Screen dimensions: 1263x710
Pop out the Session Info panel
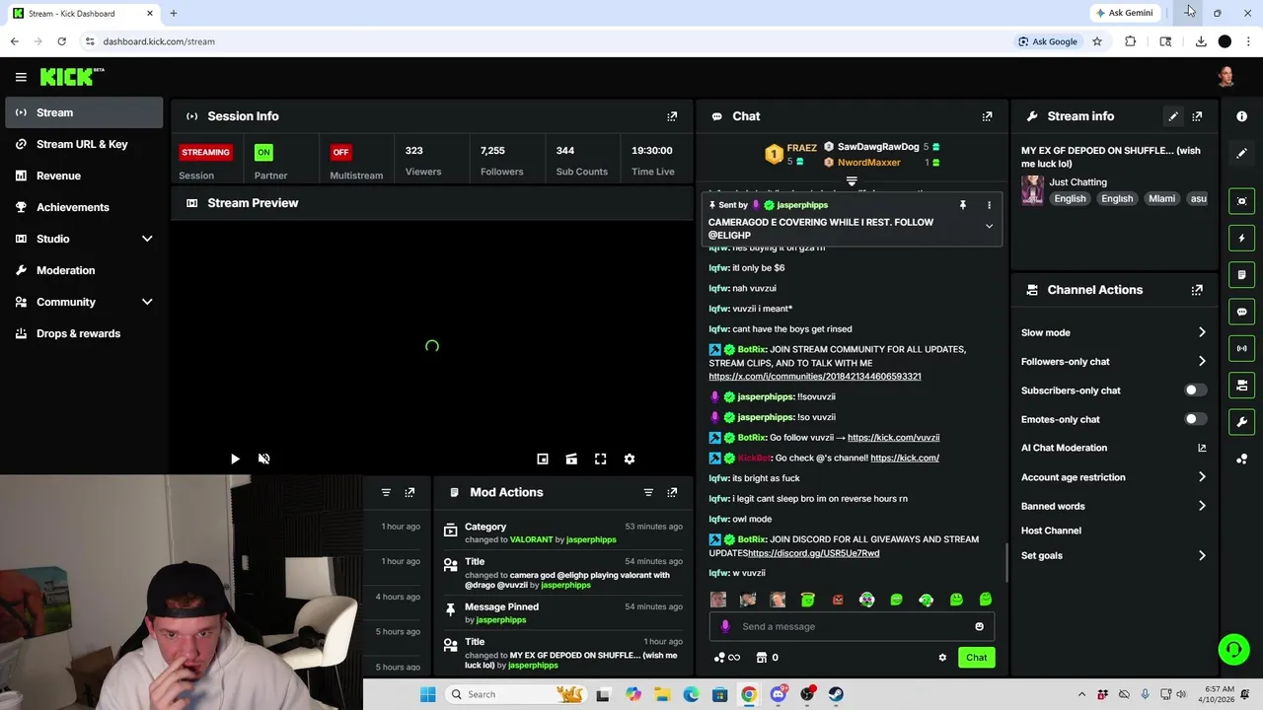pos(672,116)
